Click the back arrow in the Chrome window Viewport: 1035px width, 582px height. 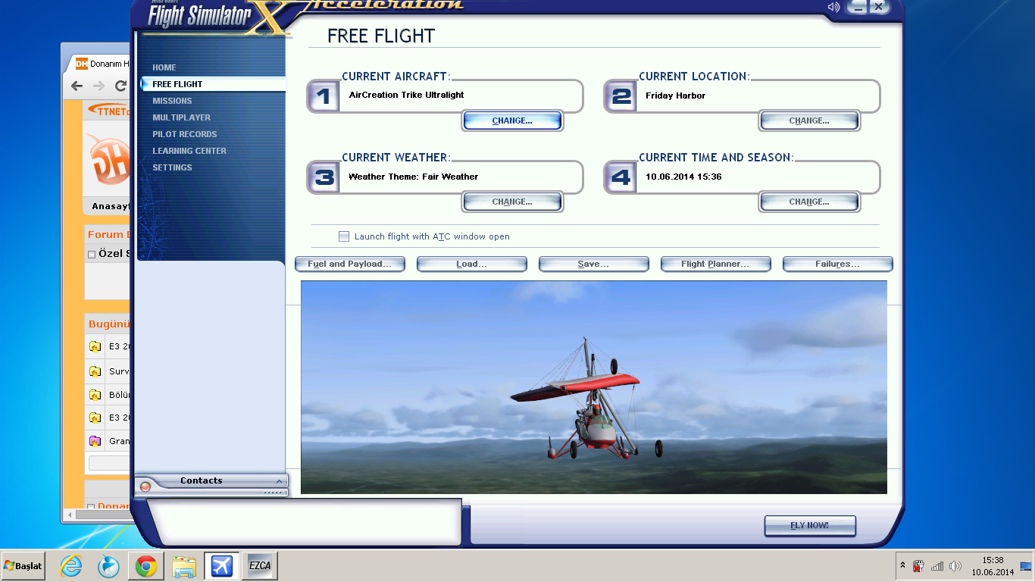tap(77, 86)
